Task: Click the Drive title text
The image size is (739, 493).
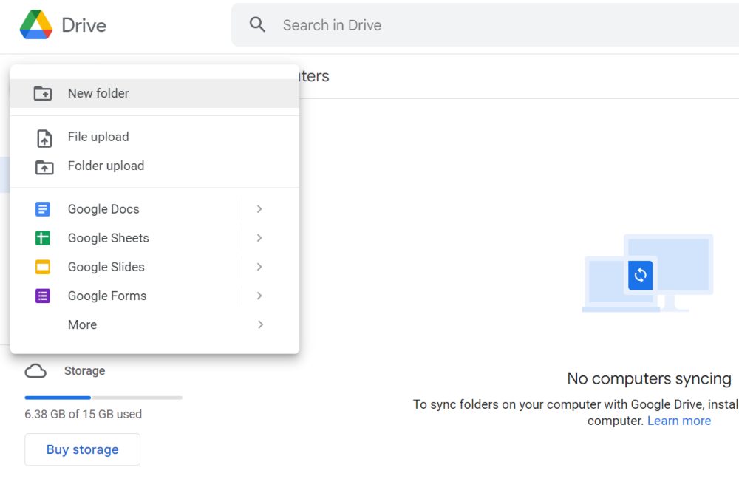Action: (x=84, y=25)
